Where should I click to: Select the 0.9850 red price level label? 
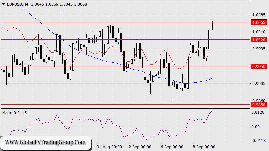point(259,105)
